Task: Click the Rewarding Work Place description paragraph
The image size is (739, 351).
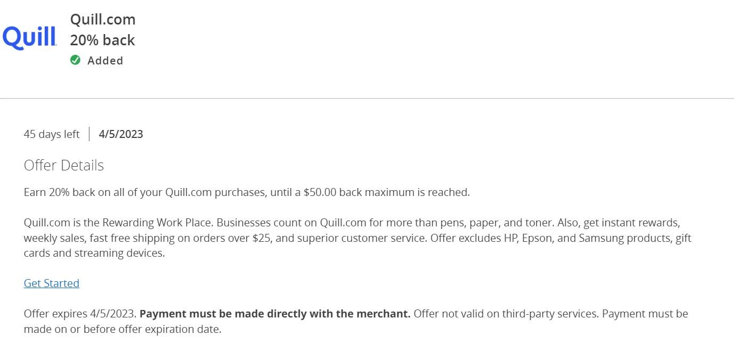Action: 358,238
